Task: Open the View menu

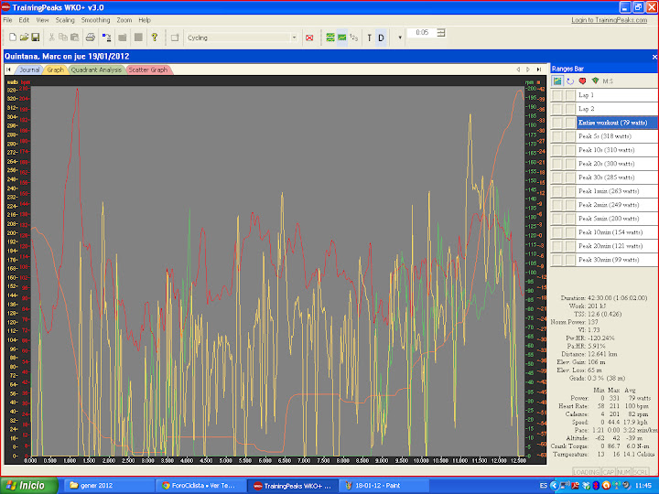Action: (42, 20)
